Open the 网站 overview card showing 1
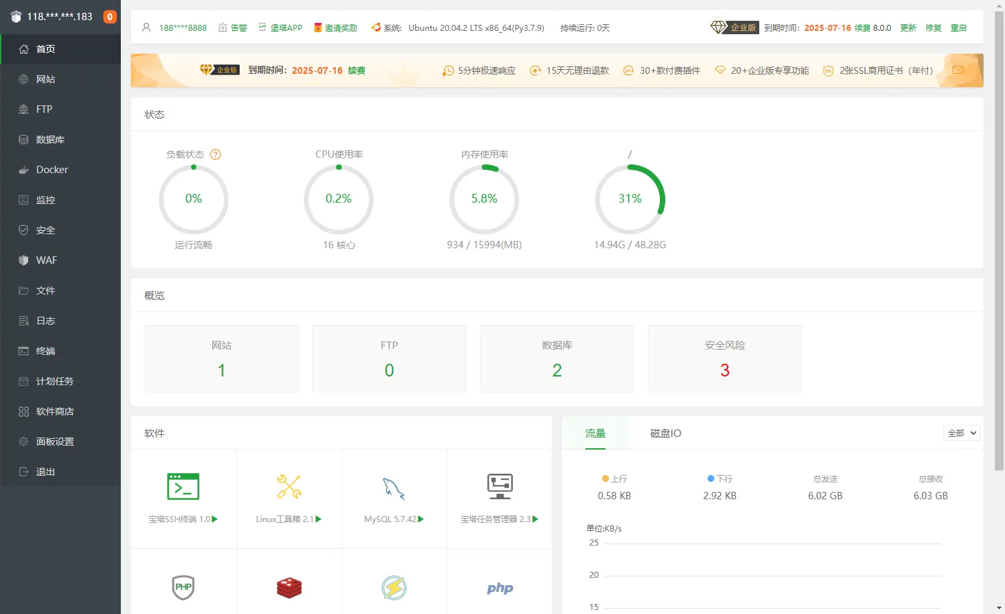This screenshot has height=614, width=1005. tap(222, 359)
